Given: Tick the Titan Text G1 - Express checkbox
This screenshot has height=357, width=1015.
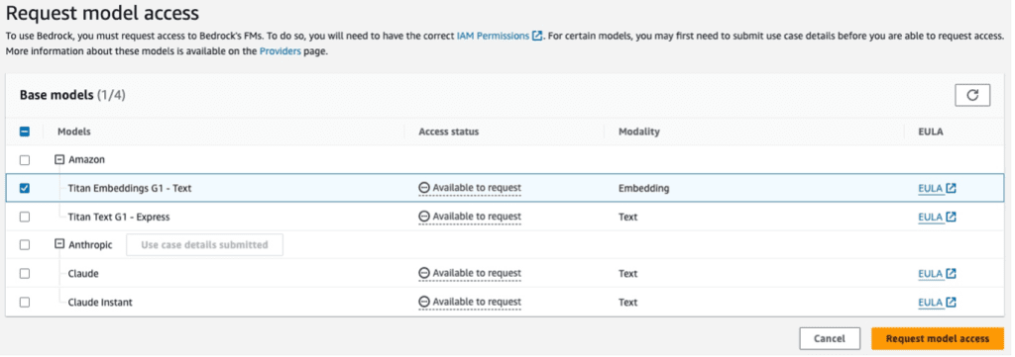Looking at the screenshot, I should click(x=25, y=217).
